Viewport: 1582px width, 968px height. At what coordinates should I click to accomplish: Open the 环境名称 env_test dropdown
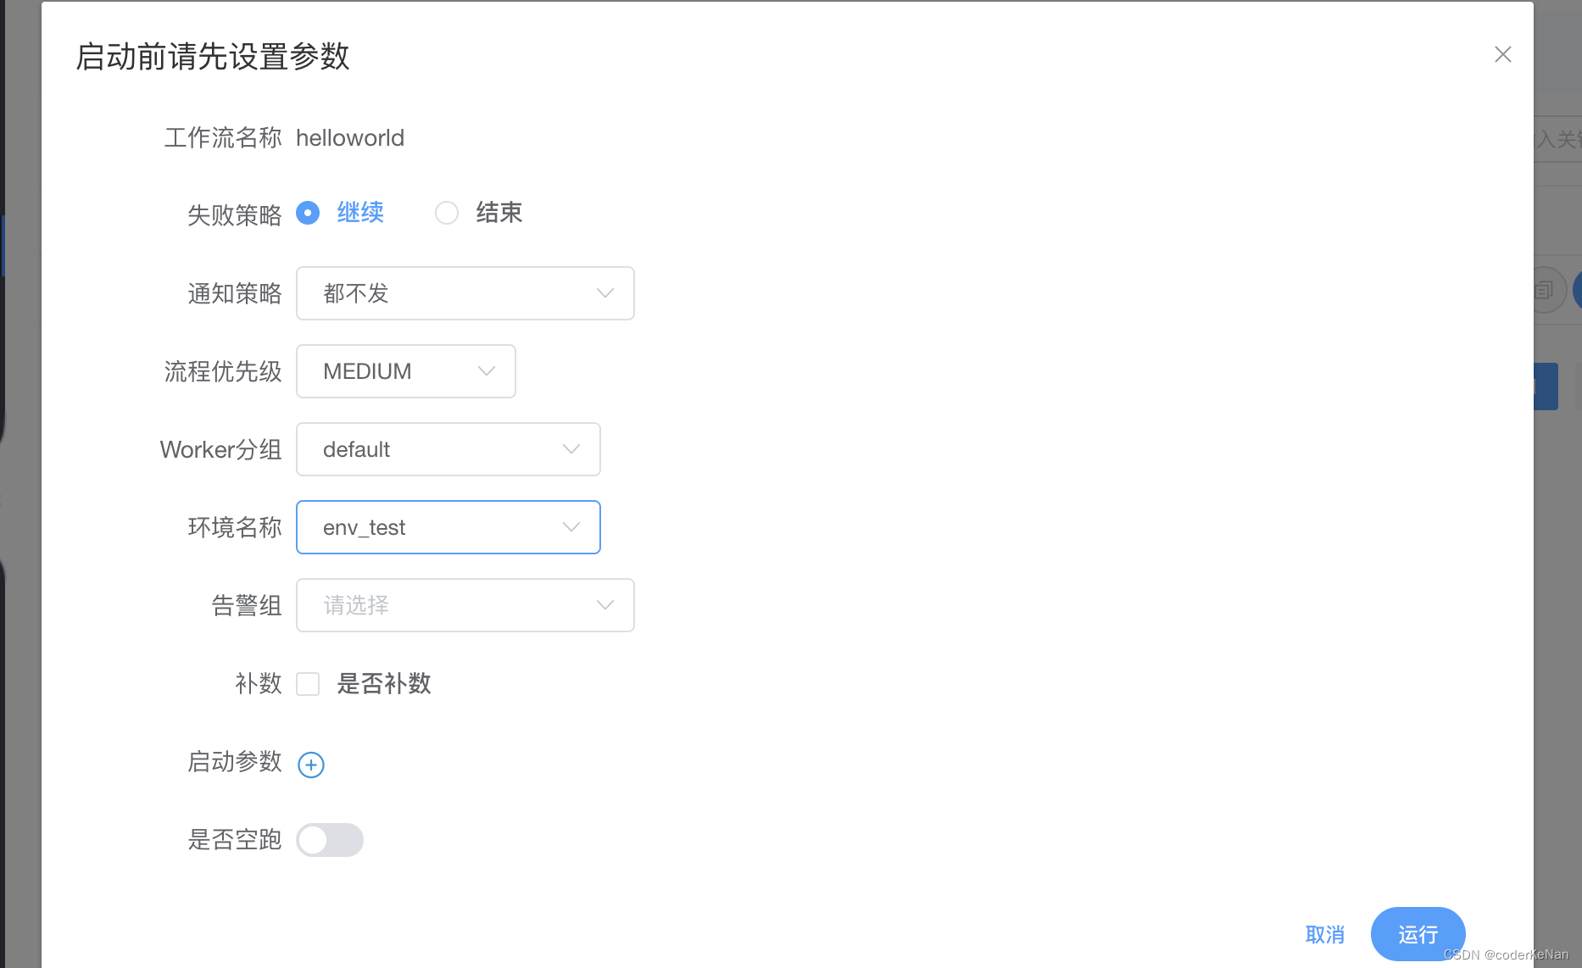click(x=448, y=527)
